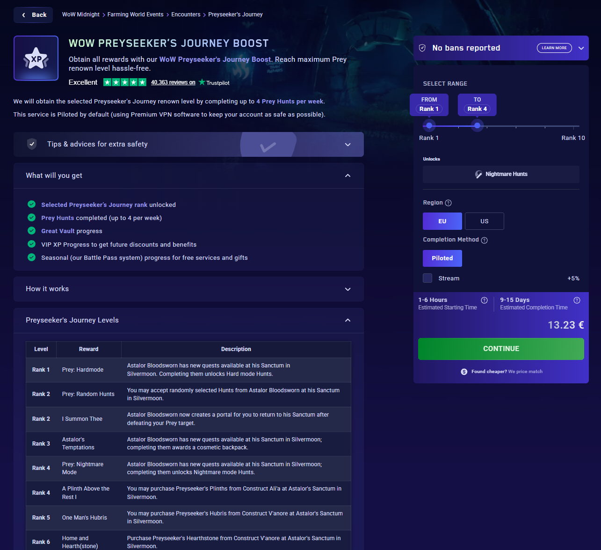
Task: Click the Completion Method help icon
Action: pos(484,240)
